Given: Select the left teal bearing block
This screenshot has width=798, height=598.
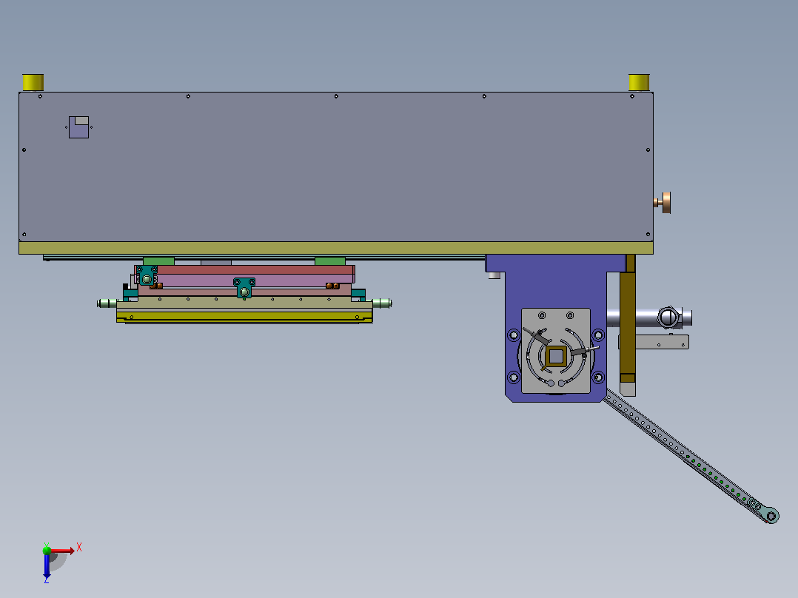Looking at the screenshot, I should (x=147, y=275).
